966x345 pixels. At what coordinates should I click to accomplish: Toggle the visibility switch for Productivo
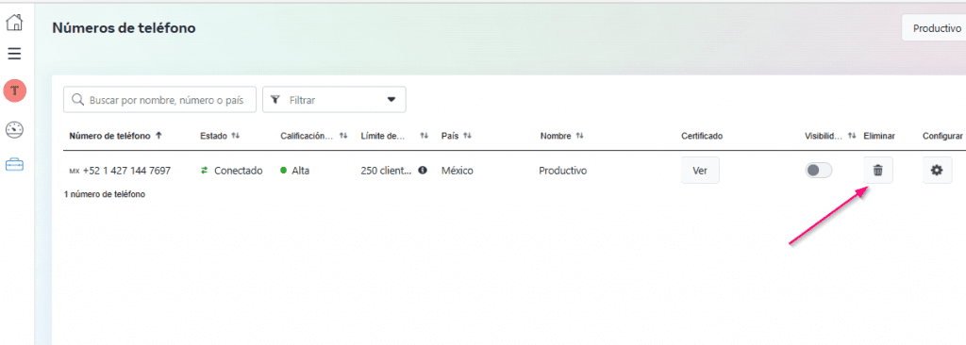click(818, 171)
